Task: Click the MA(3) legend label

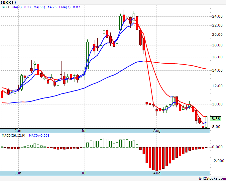Action: point(17,7)
